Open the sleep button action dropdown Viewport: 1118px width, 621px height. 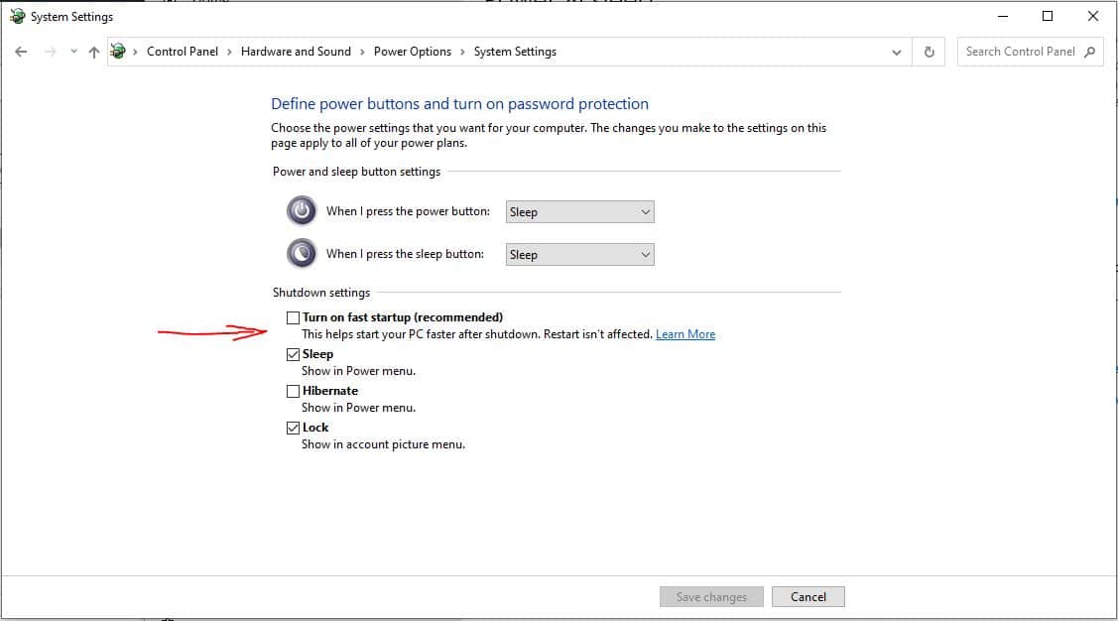pyautogui.click(x=579, y=254)
